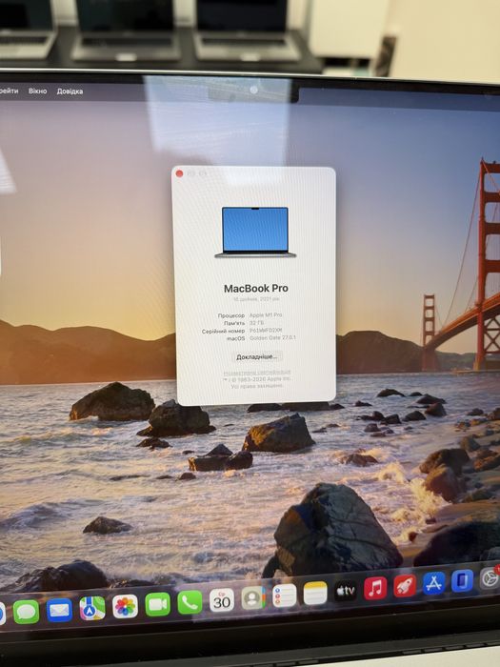Launch the Apple TV app

coord(345,591)
